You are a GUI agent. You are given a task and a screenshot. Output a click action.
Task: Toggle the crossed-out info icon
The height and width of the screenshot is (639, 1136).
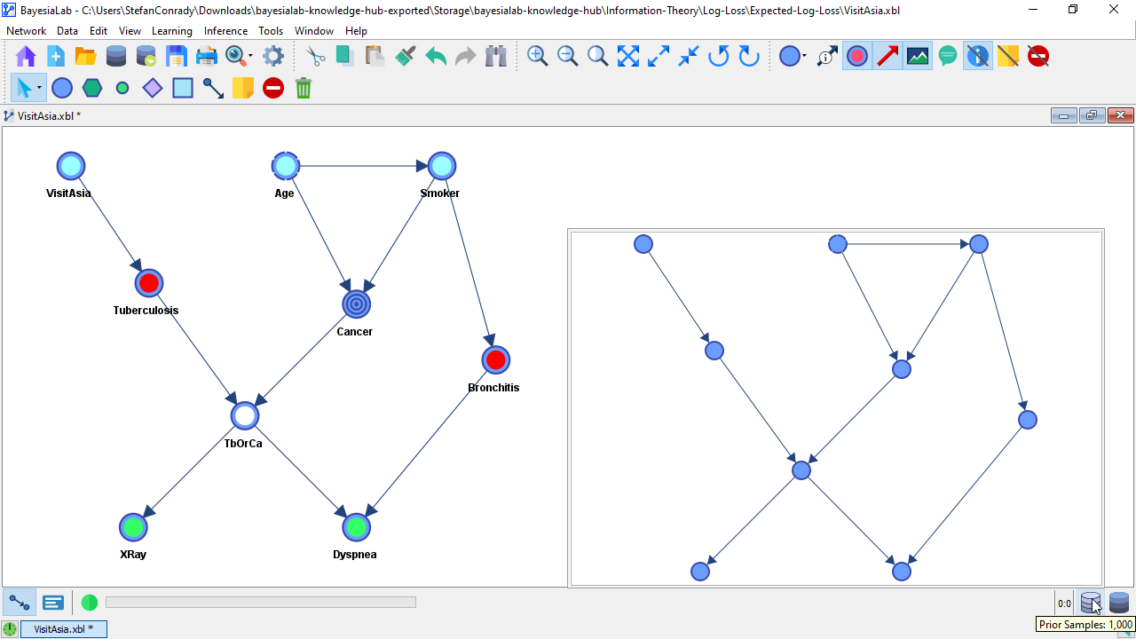tap(978, 57)
